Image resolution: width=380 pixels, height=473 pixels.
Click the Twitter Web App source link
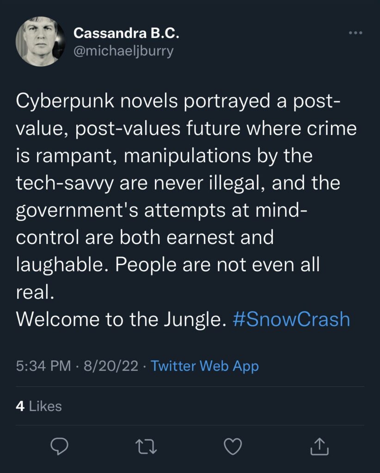pos(205,366)
